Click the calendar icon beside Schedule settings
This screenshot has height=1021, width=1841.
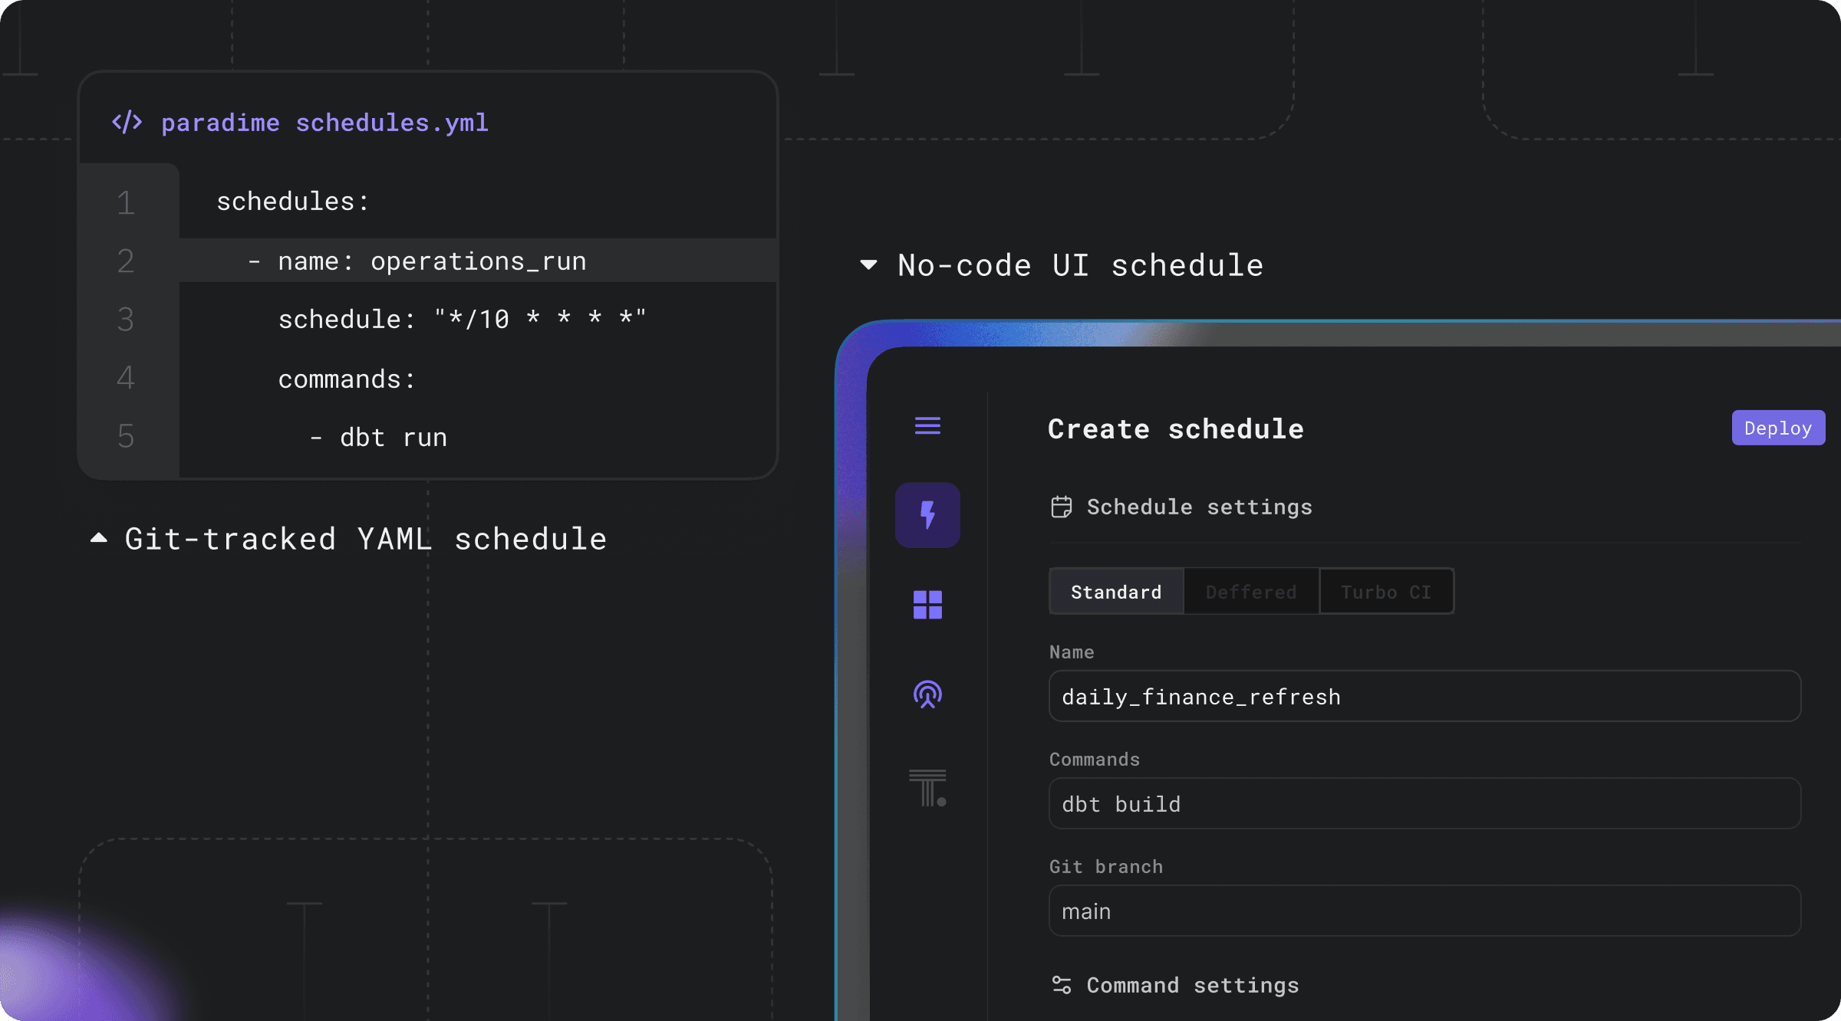pyautogui.click(x=1062, y=507)
